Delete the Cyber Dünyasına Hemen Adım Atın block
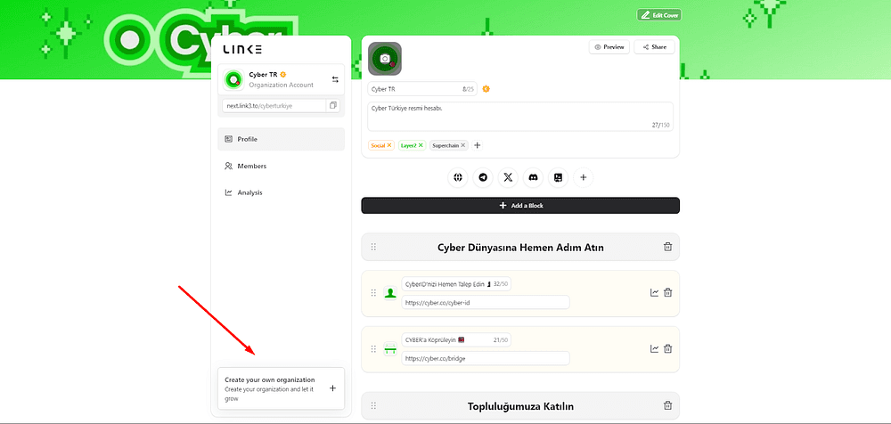The image size is (891, 424). coord(667,247)
